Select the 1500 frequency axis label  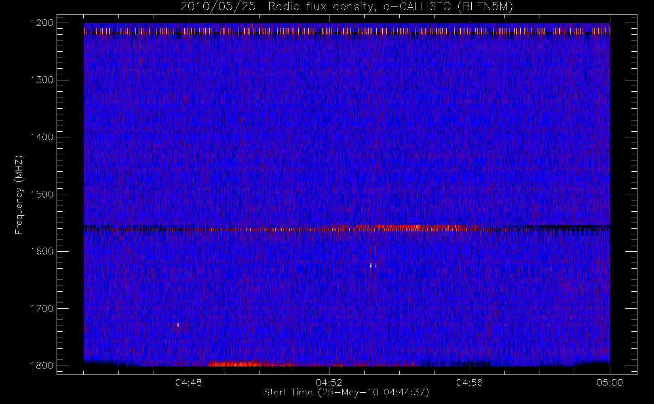(42, 194)
